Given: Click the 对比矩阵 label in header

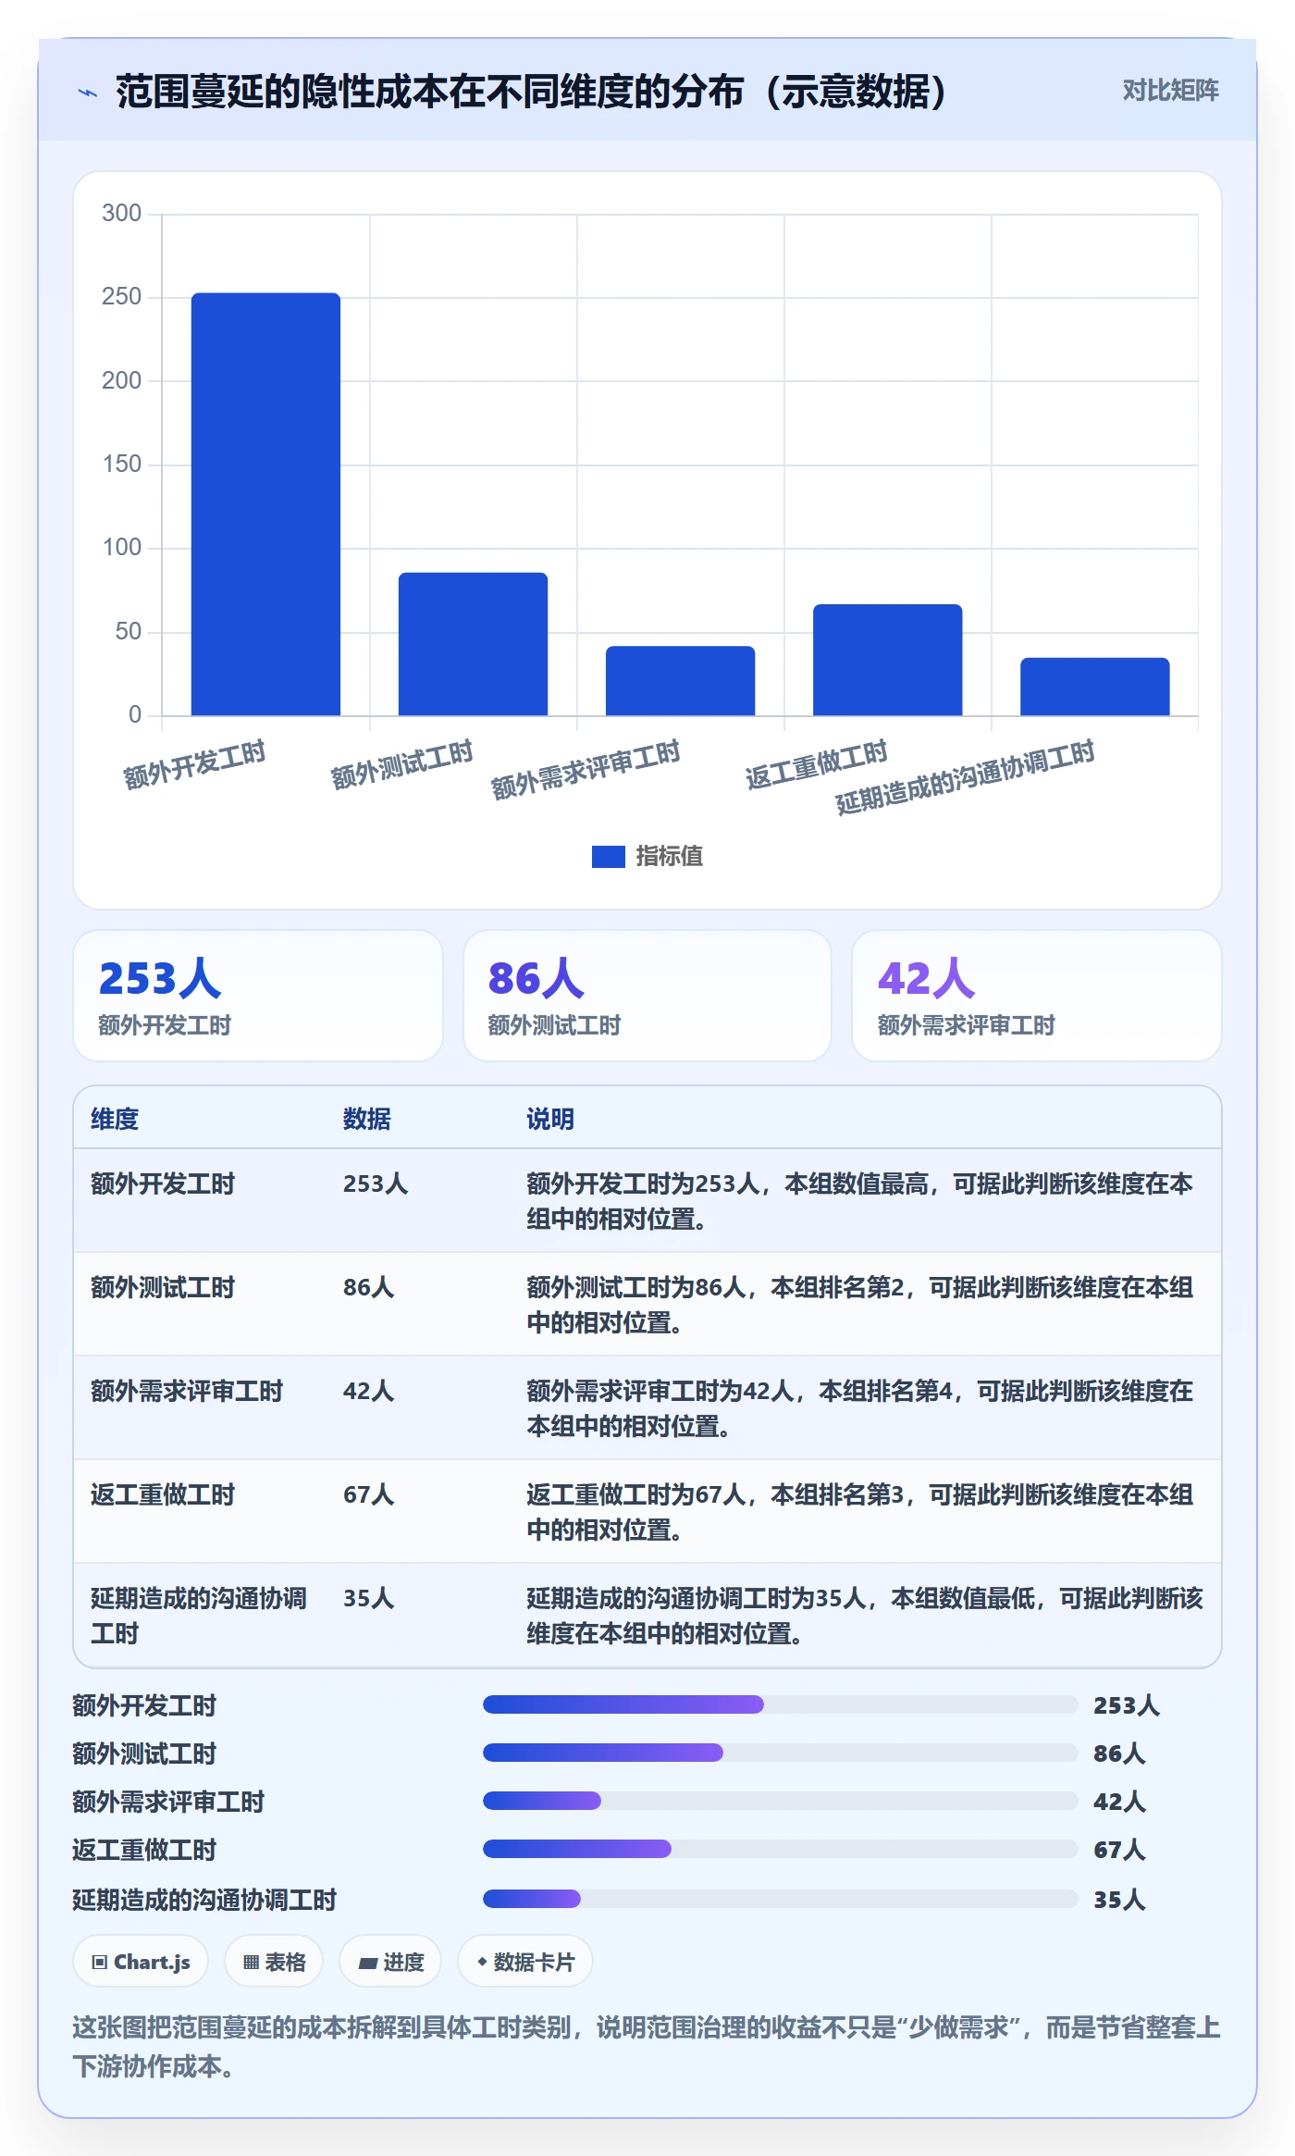Looking at the screenshot, I should pos(1170,91).
